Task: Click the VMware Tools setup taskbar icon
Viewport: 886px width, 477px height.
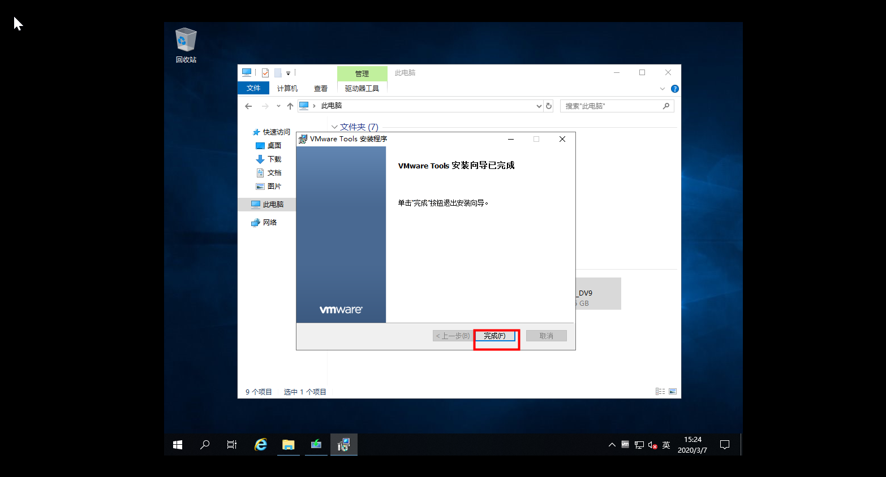Action: tap(344, 445)
